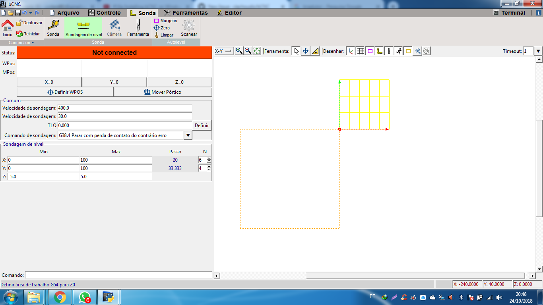Image resolution: width=543 pixels, height=305 pixels.
Task: Open Windows Start menu
Action: pyautogui.click(x=10, y=297)
